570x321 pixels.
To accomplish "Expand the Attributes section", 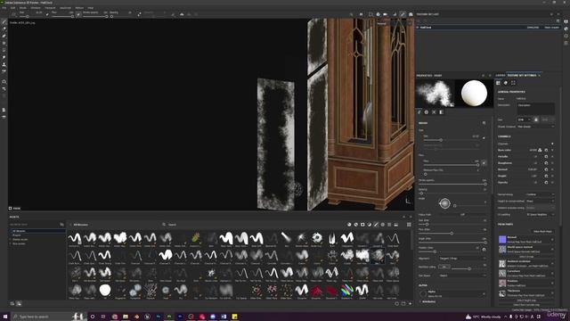I will tap(428, 301).
